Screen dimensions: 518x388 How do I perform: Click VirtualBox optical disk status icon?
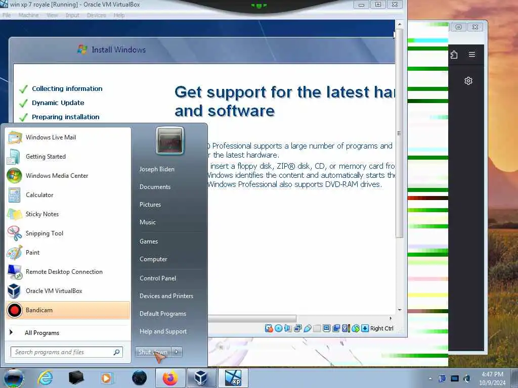[x=279, y=328]
